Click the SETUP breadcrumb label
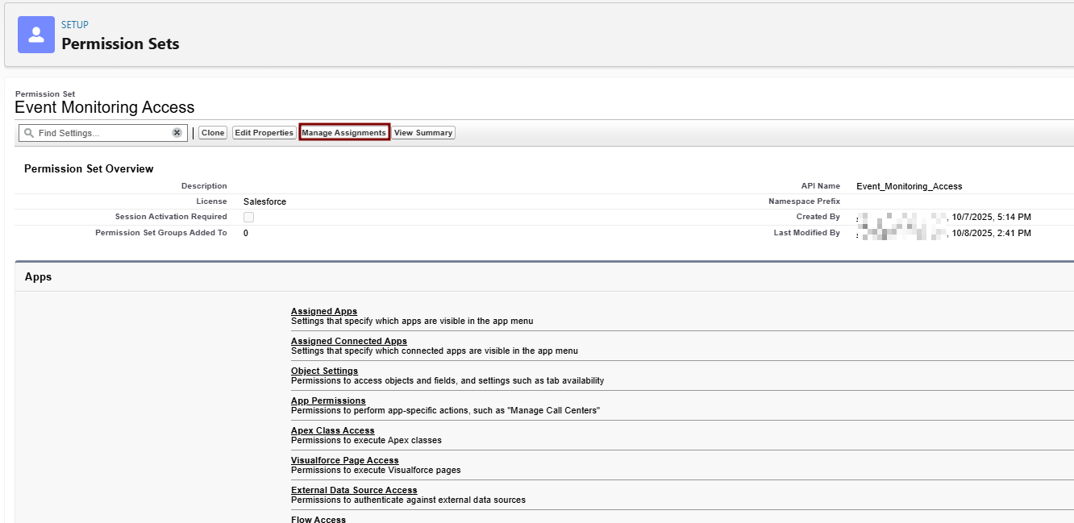This screenshot has width=1074, height=523. (x=75, y=25)
